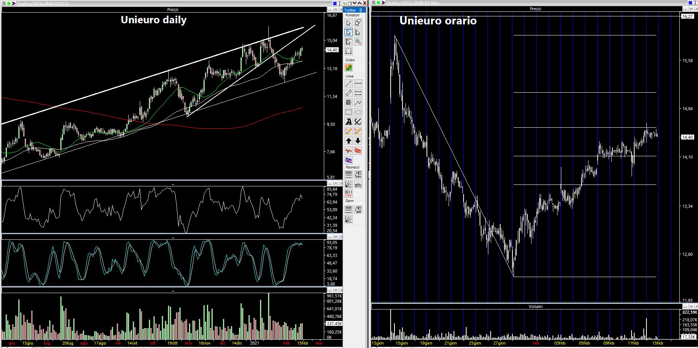Click the 17,33K volume label on hourly chart

(688, 337)
